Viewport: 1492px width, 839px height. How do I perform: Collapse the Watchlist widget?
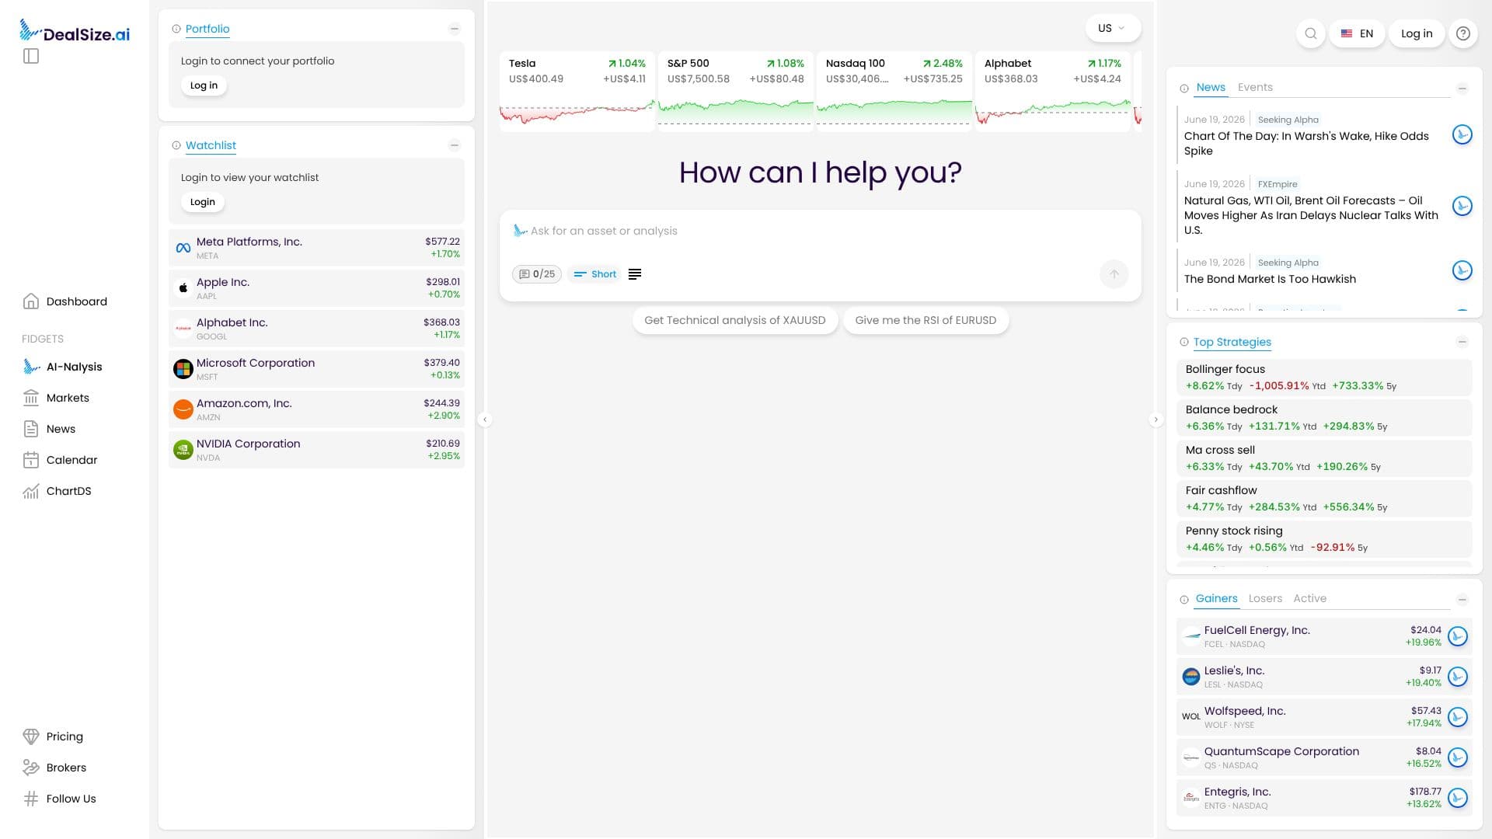455,145
